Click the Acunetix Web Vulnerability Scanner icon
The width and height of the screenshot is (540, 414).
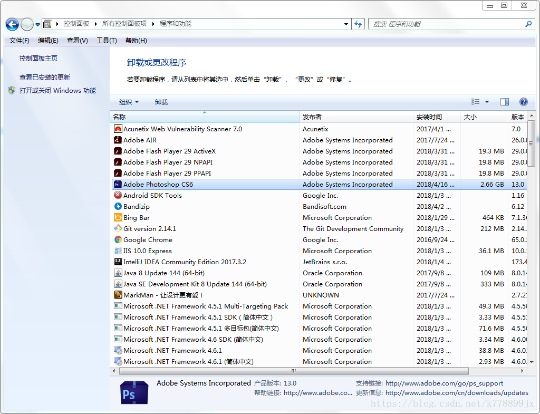tap(118, 129)
